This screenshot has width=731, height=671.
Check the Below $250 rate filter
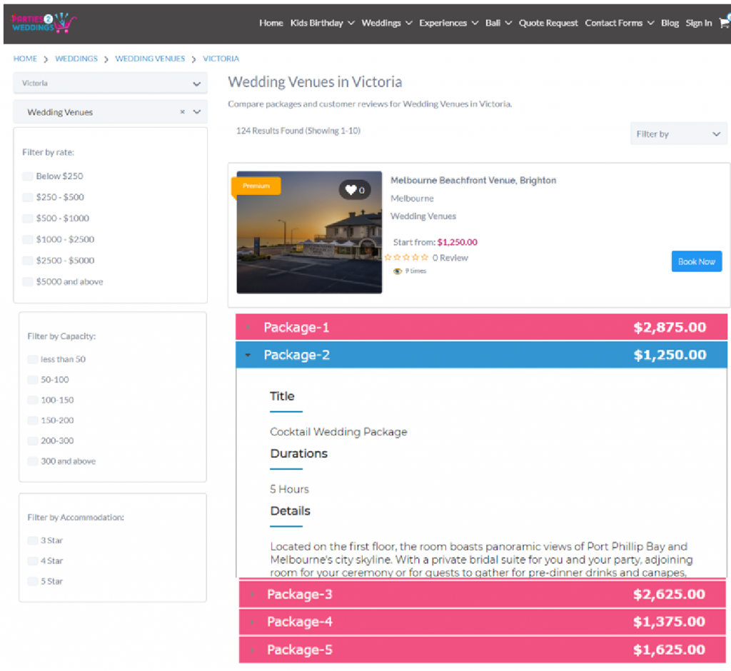28,176
